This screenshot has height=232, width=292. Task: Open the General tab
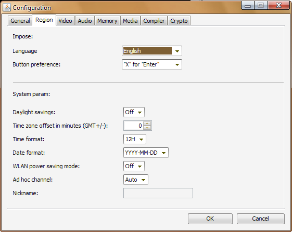pos(20,21)
